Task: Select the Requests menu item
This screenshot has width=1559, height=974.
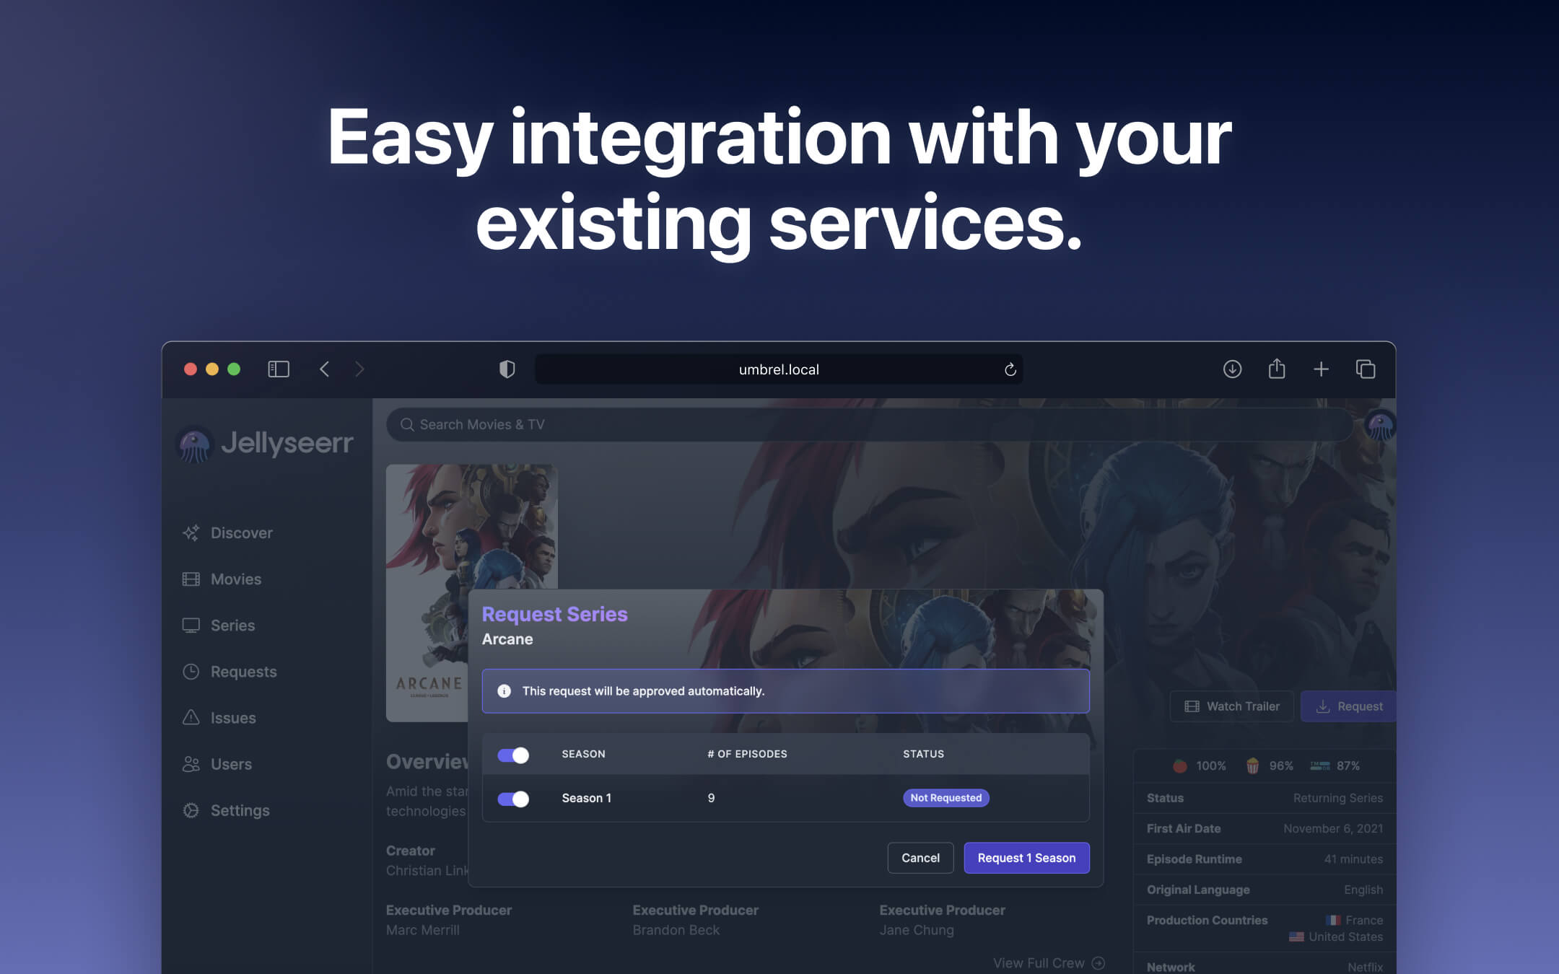Action: [x=243, y=671]
